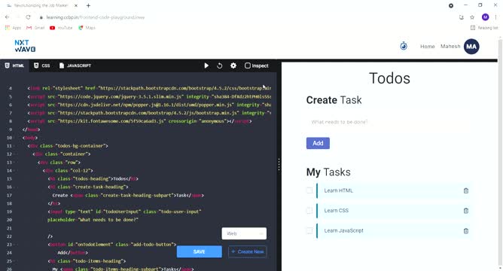Open a new browser tab
Screen dimensions: 503x271
(88, 5)
